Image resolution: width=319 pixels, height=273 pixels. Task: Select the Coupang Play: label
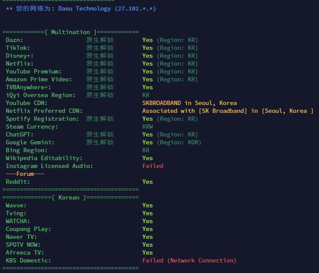pos(28,229)
